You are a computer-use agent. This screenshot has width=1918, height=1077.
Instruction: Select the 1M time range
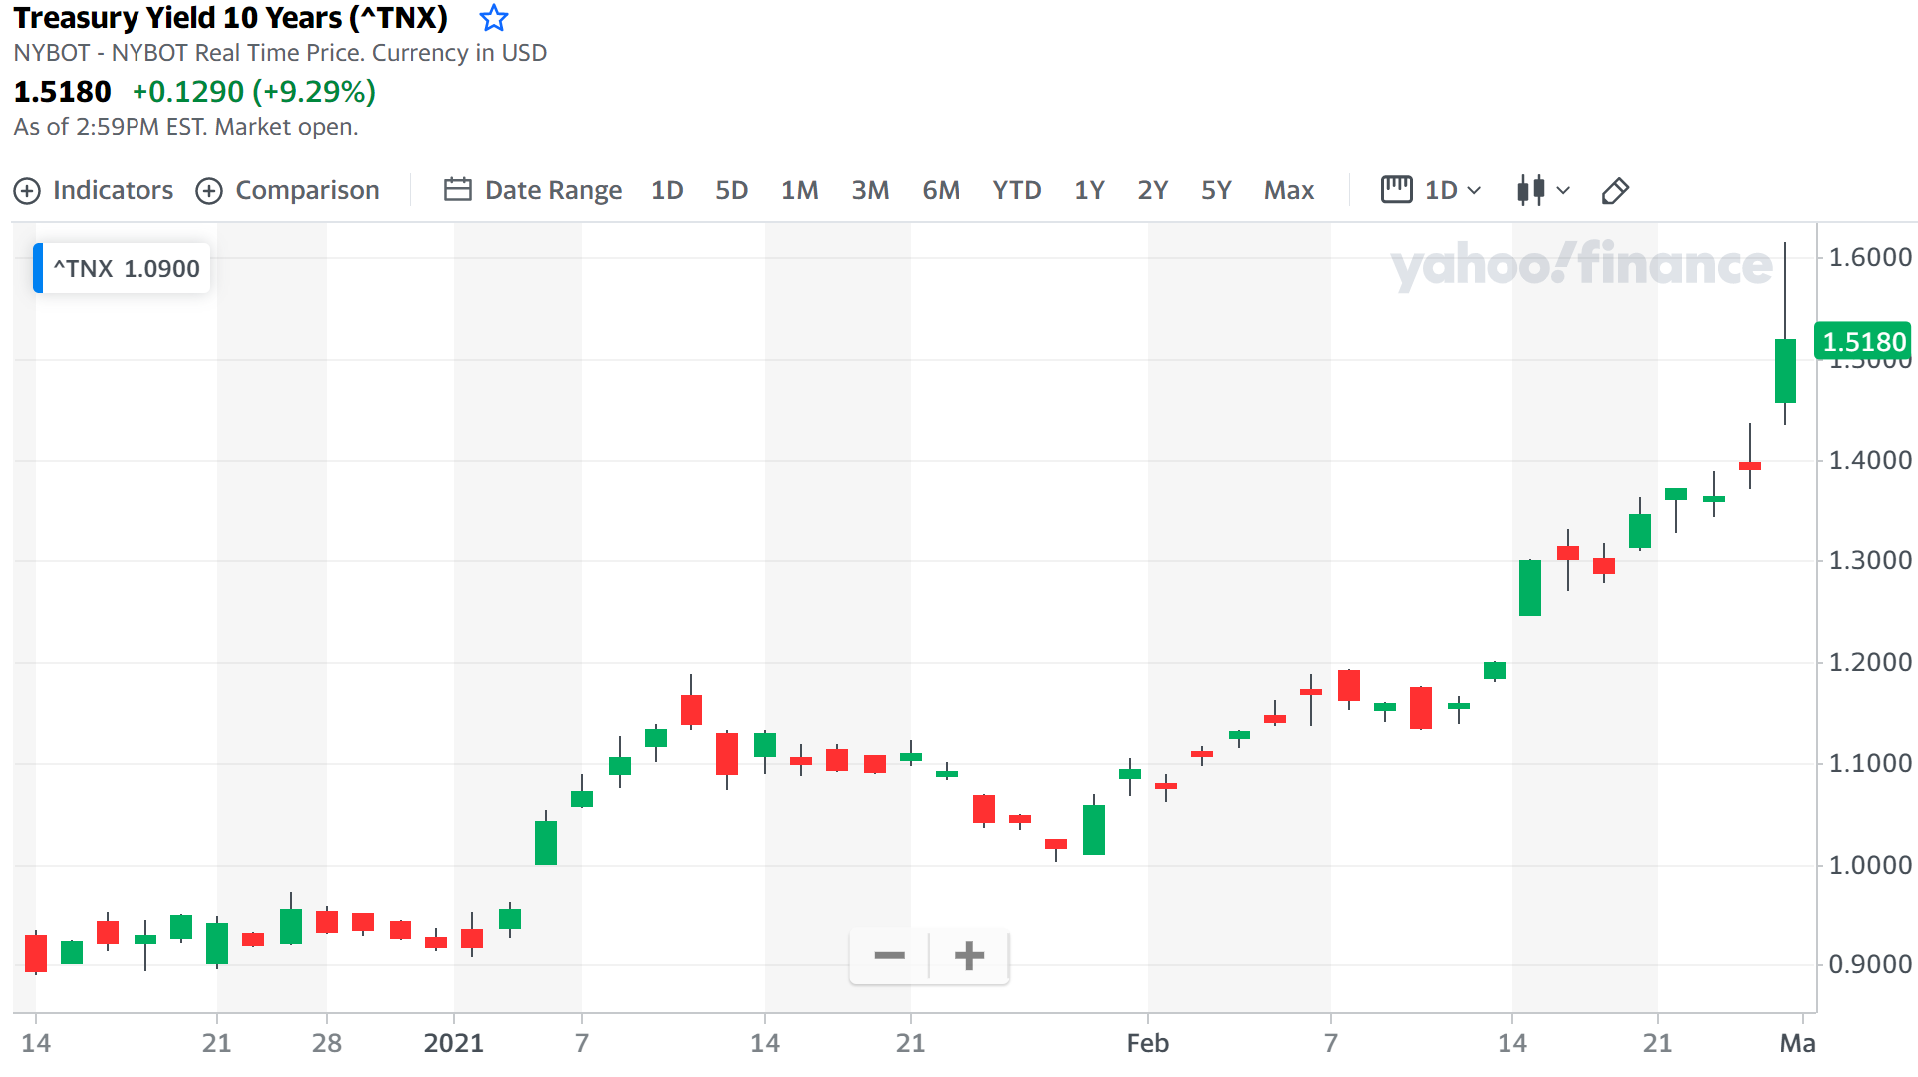(x=799, y=190)
